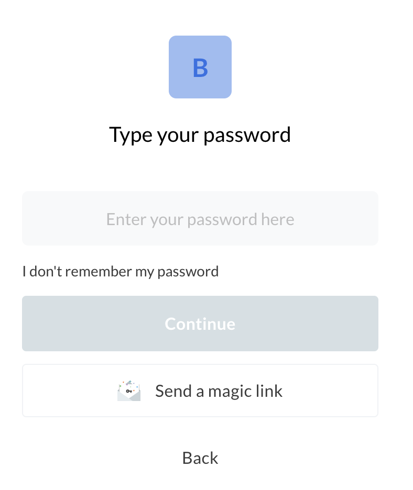Click the Enter your password here placeholder

point(200,219)
